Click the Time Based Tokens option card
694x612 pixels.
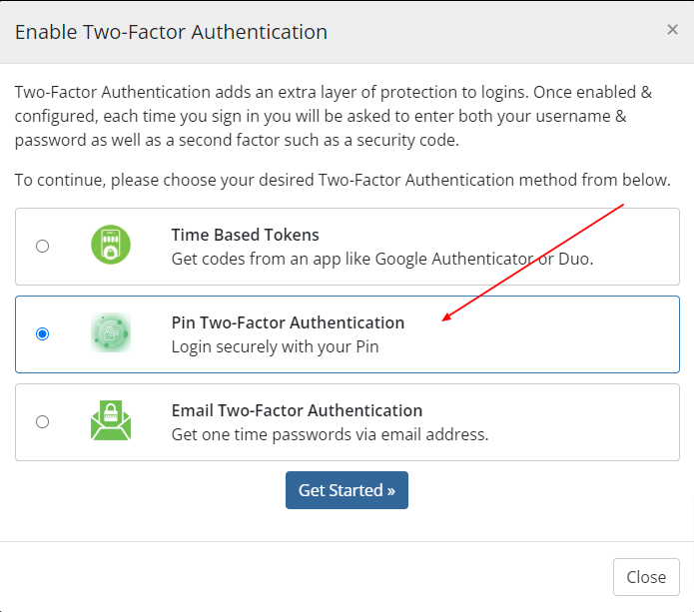(x=347, y=247)
